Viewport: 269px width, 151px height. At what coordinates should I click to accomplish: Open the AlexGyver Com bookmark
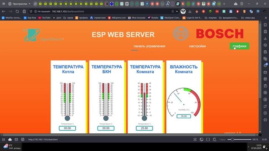[x=171, y=18]
